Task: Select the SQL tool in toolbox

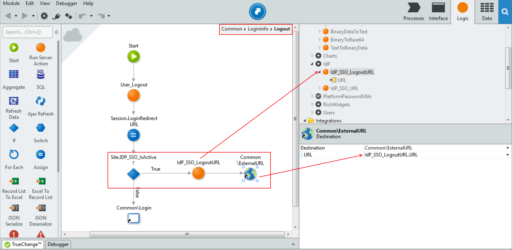Action: (41, 75)
